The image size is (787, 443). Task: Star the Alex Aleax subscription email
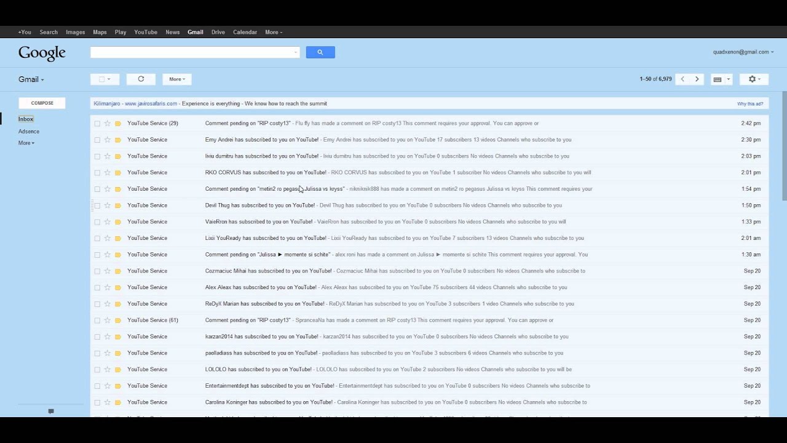[107, 287]
